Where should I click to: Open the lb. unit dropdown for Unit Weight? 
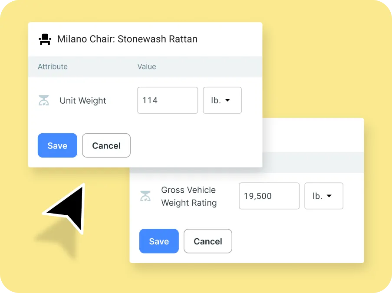click(x=222, y=100)
